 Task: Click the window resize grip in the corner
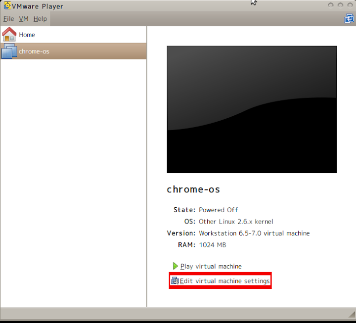click(x=352, y=315)
